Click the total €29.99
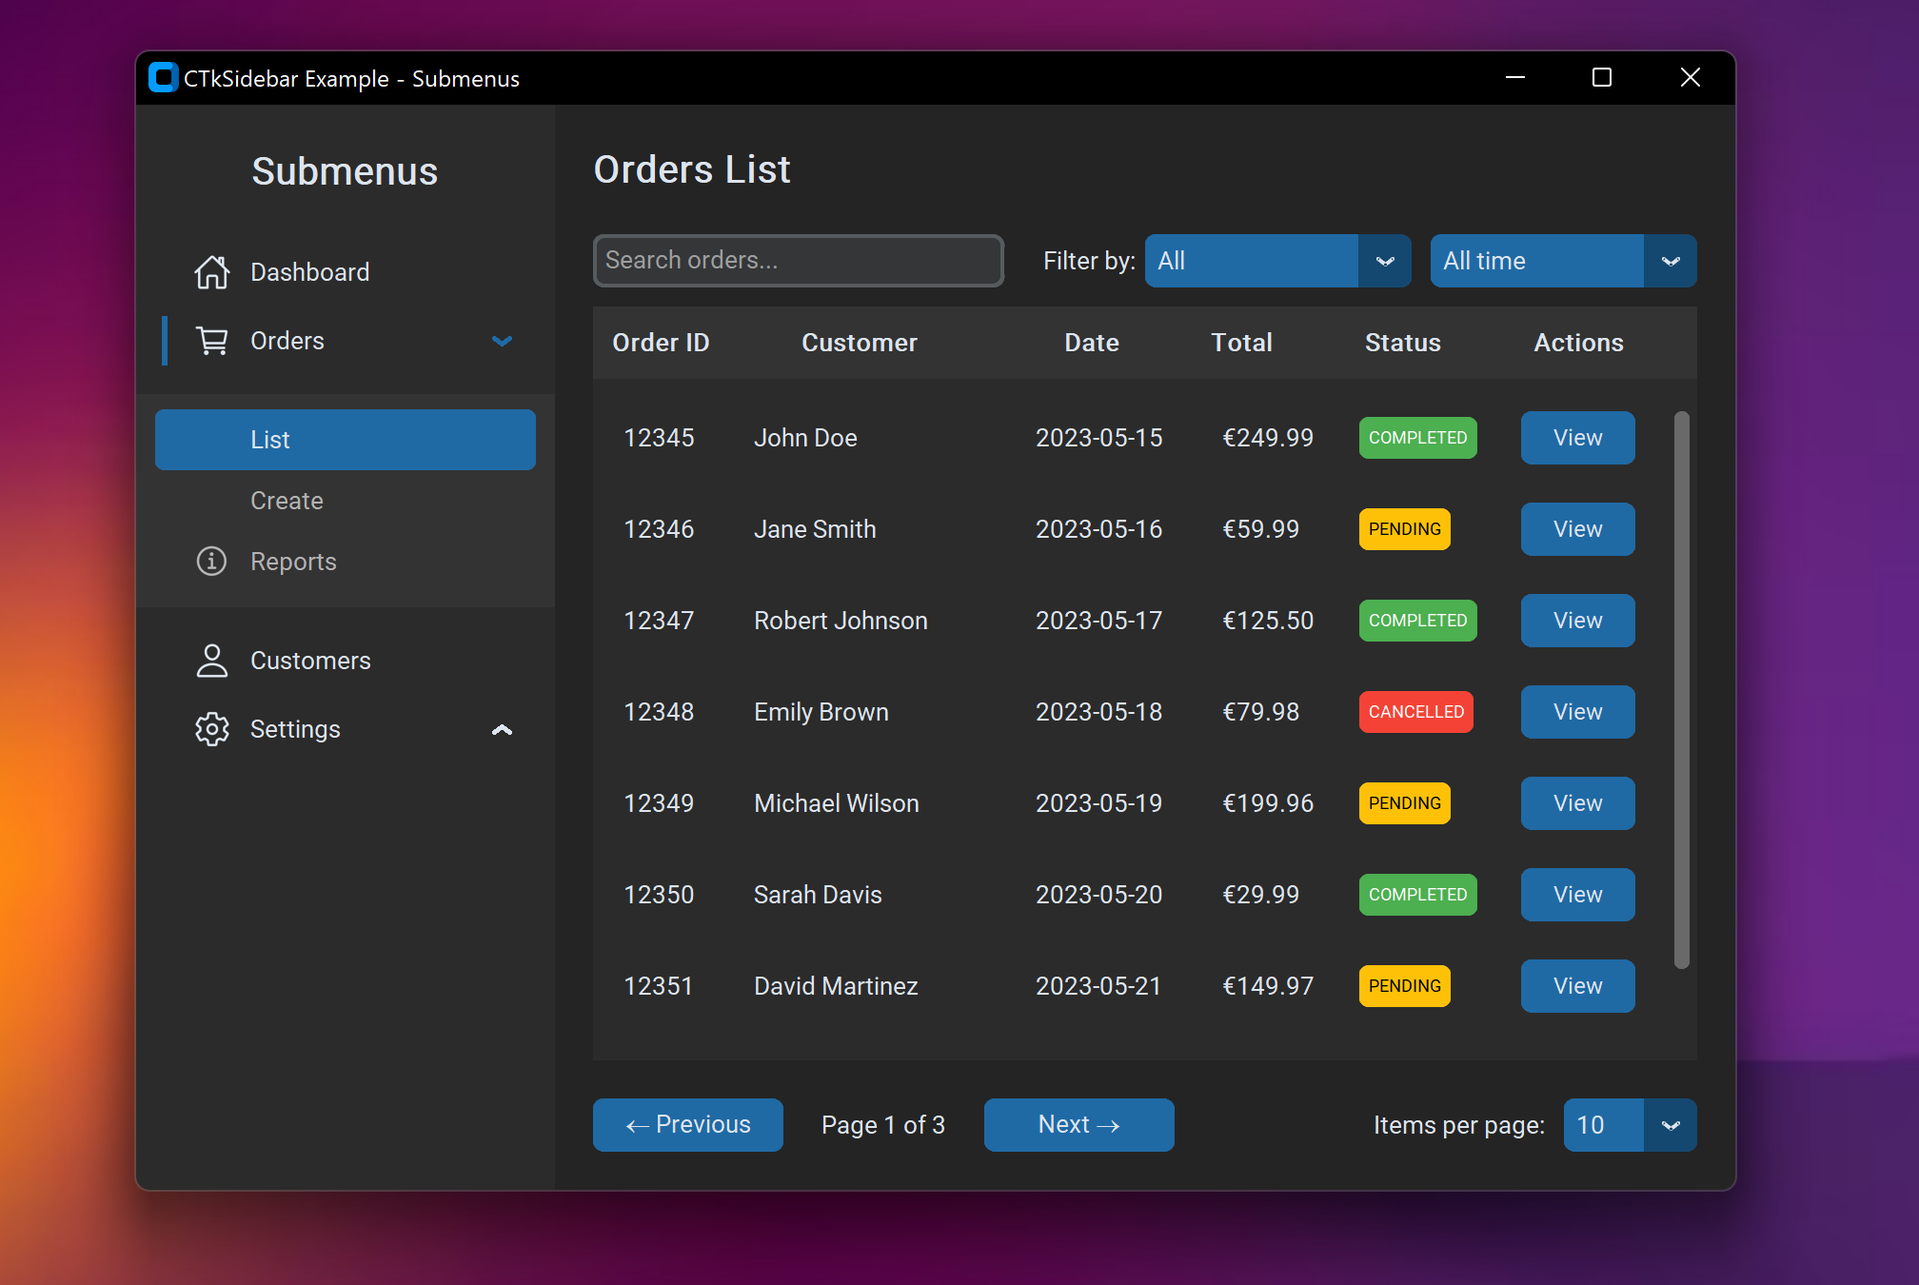Viewport: 1919px width, 1285px height. pos(1260,895)
